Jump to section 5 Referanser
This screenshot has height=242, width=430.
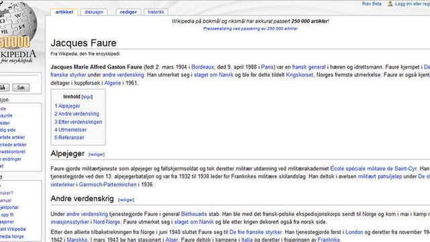(x=69, y=137)
